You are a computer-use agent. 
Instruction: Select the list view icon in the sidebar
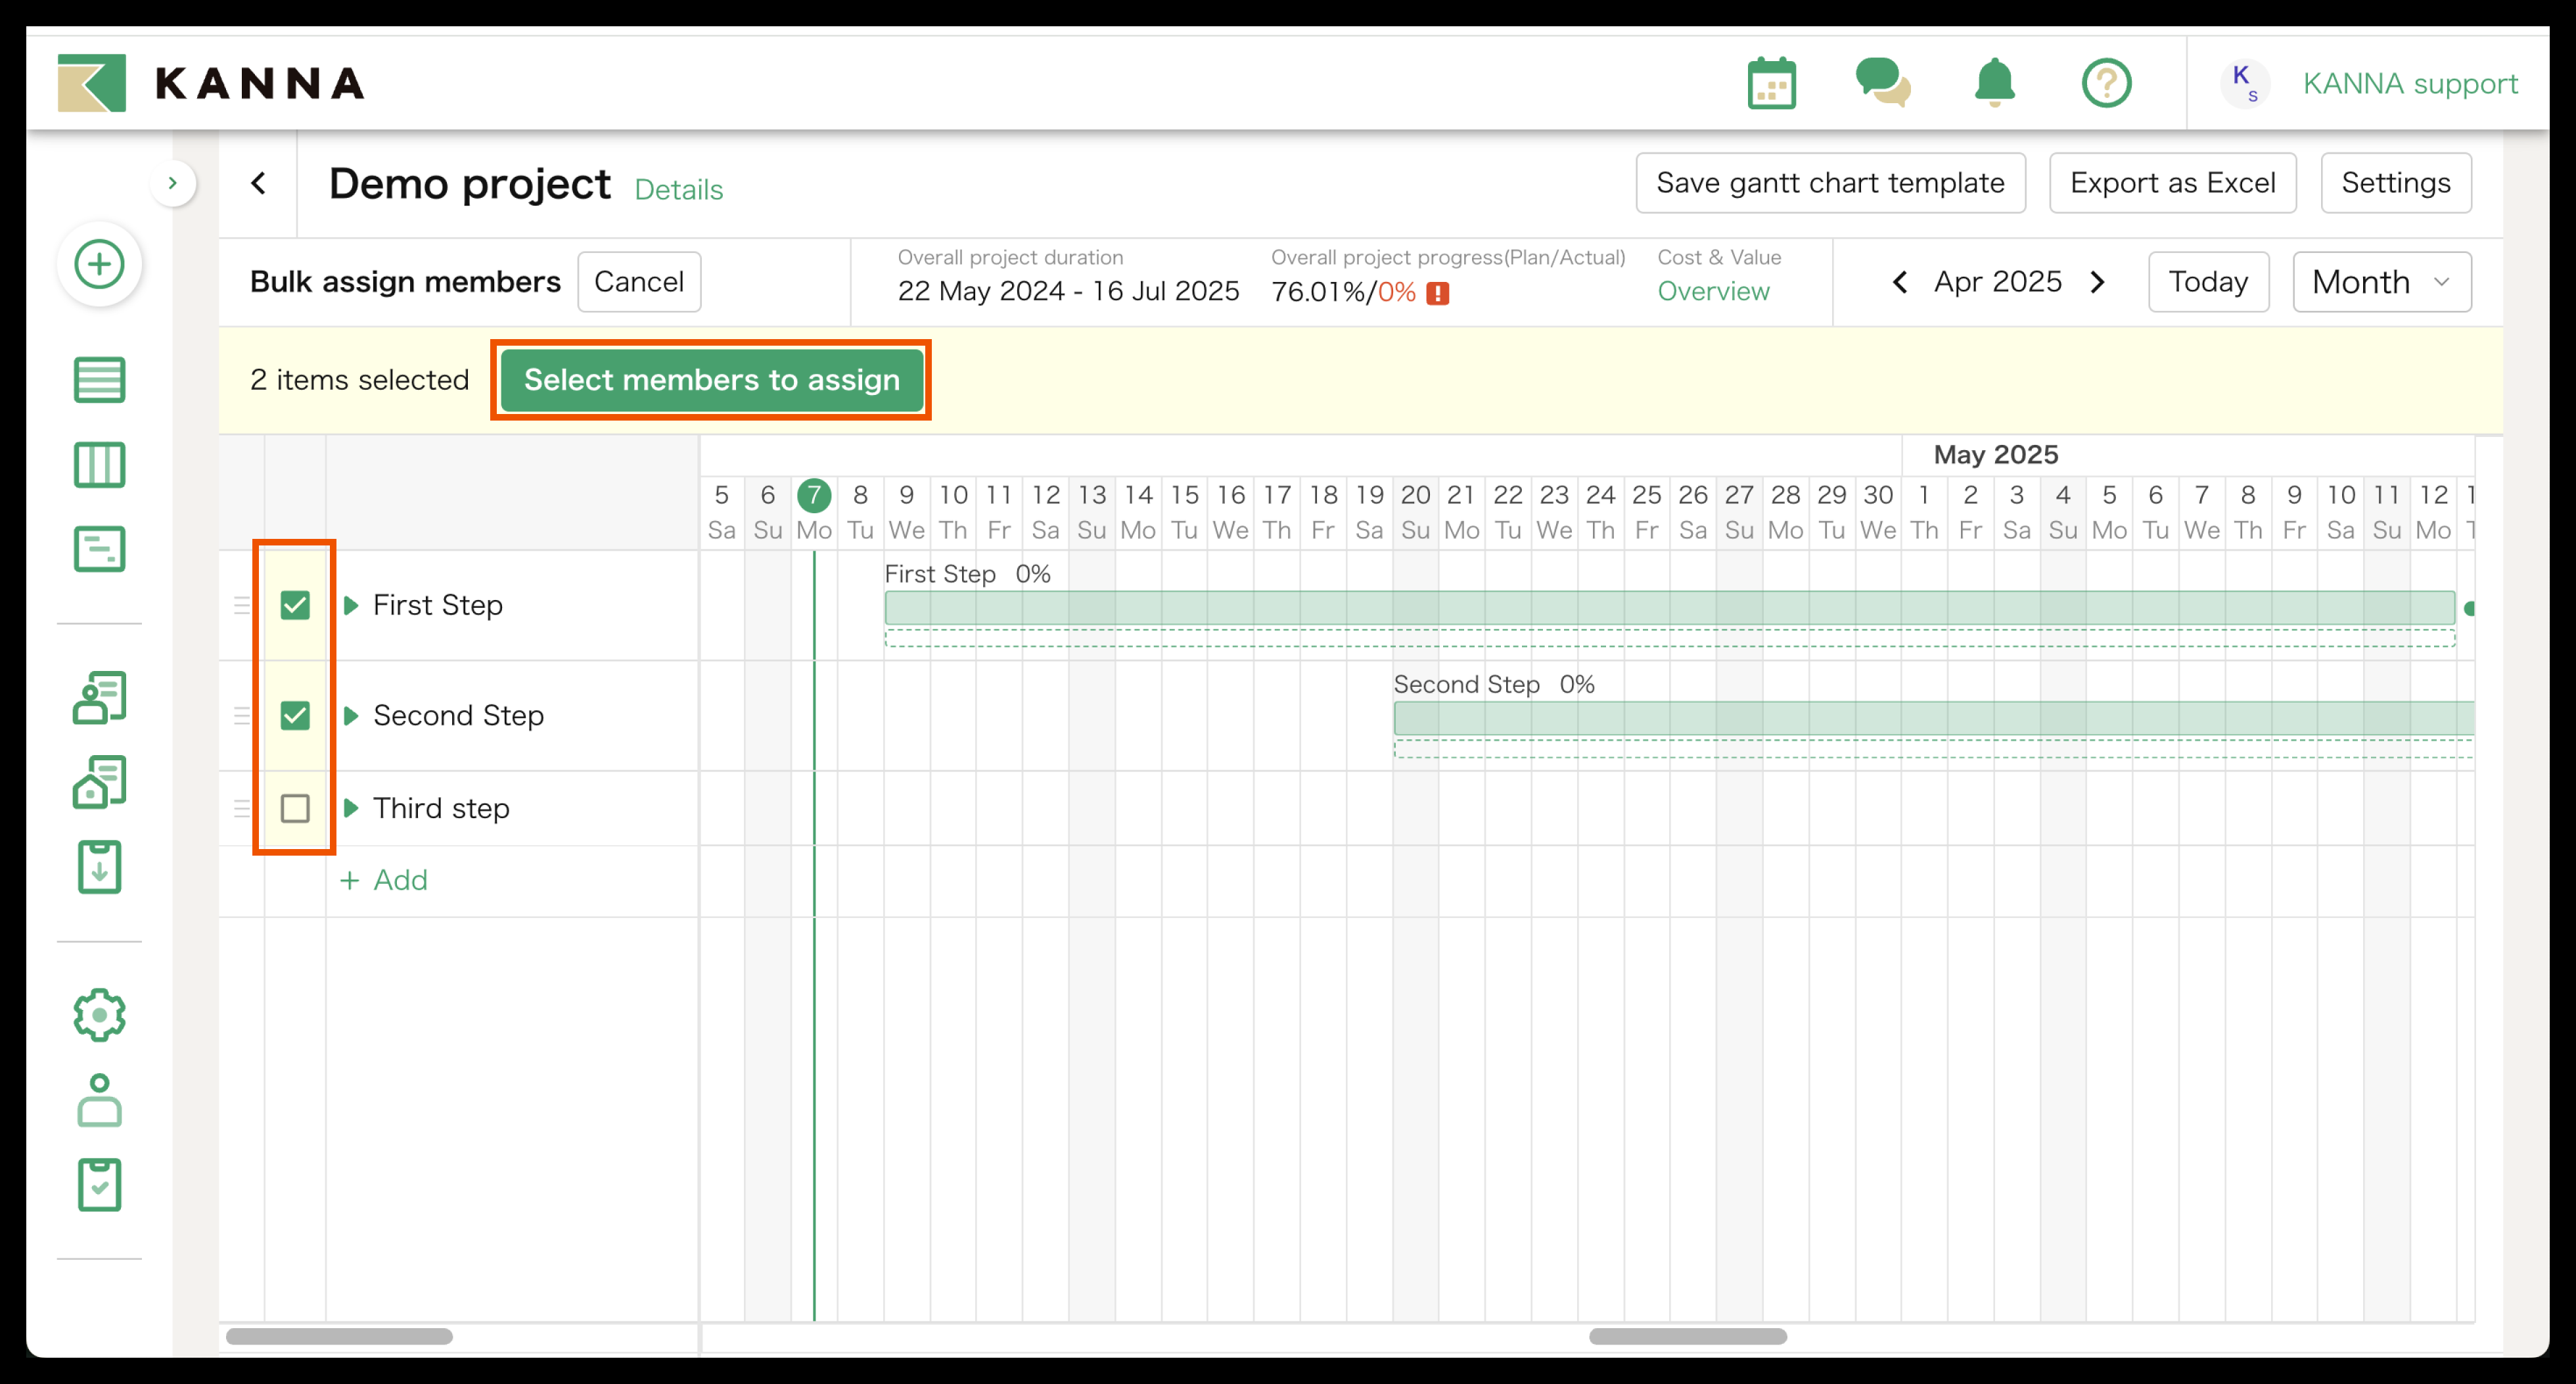tap(99, 380)
